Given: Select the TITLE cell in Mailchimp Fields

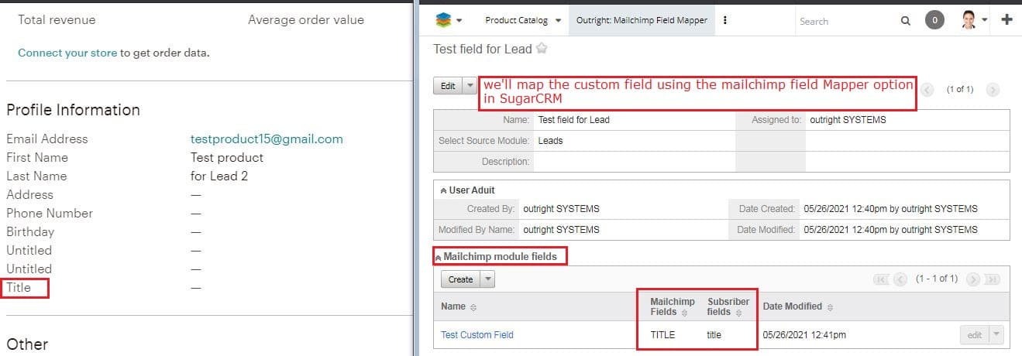Looking at the screenshot, I should tap(662, 335).
